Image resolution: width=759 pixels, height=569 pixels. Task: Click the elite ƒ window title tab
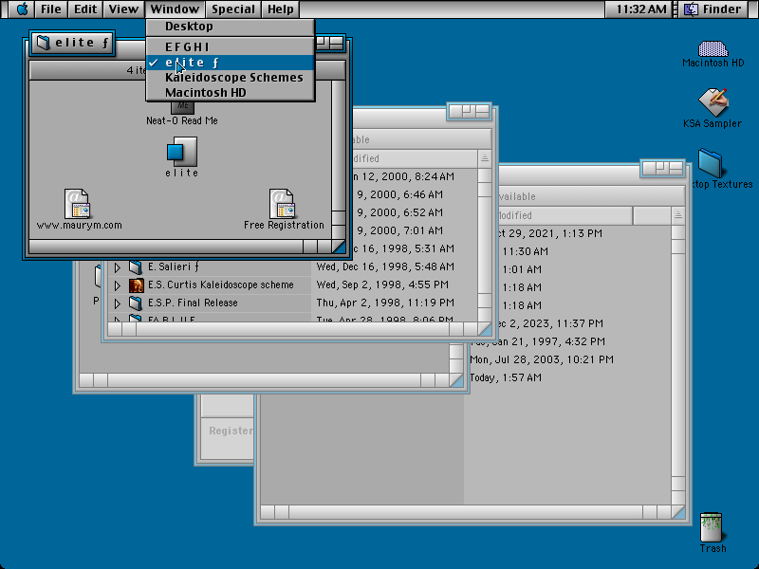coord(73,43)
